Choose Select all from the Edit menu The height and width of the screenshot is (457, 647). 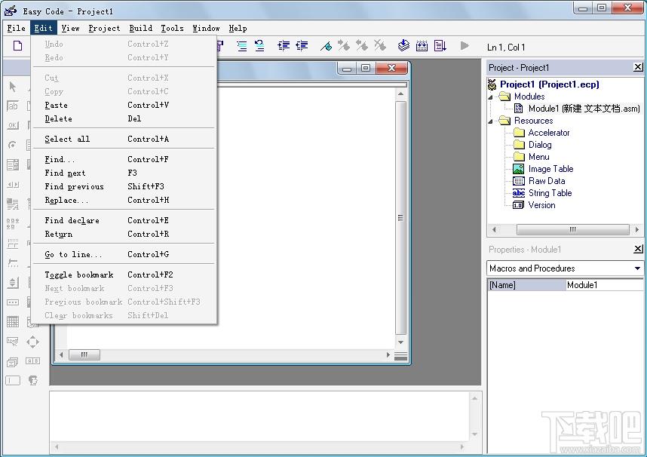tap(124, 139)
